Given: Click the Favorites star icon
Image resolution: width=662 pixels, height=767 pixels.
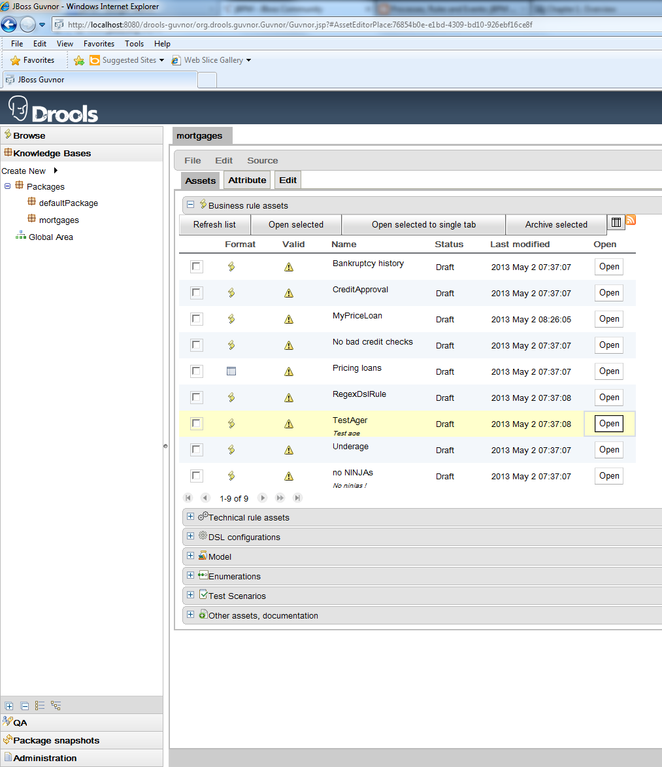Looking at the screenshot, I should click(x=16, y=60).
